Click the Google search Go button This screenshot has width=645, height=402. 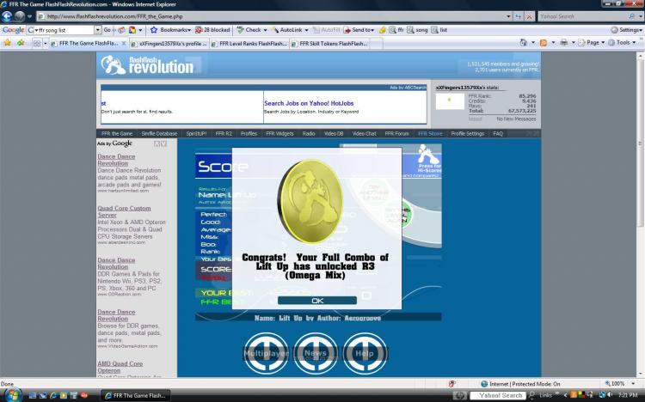(x=107, y=30)
